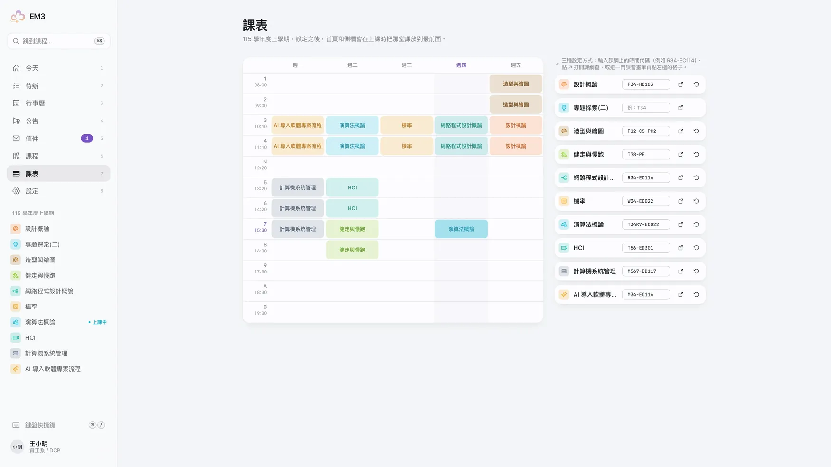Open 行事曆 in the sidebar
The width and height of the screenshot is (831, 467).
pyautogui.click(x=58, y=103)
